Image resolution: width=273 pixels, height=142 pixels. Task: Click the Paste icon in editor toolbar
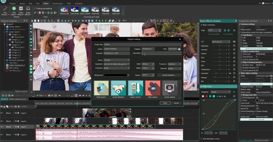tap(39, 21)
